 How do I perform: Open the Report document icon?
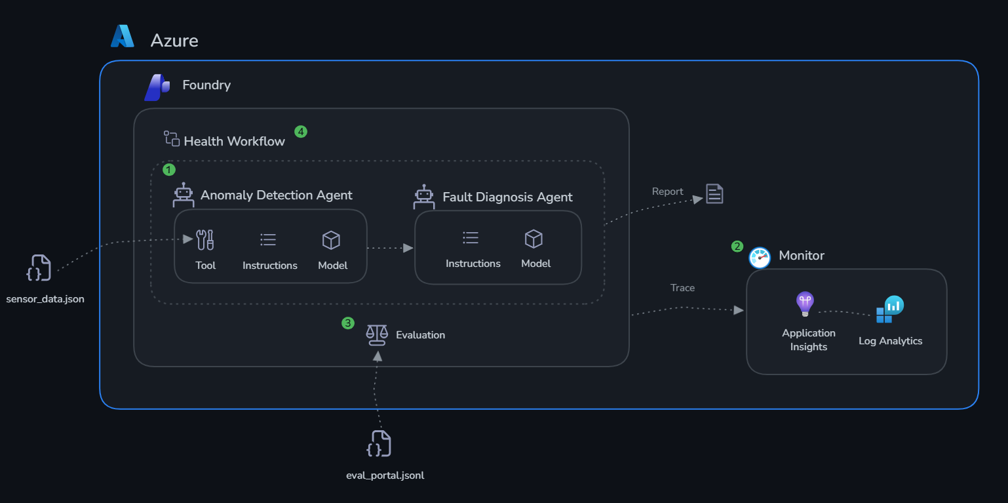tap(714, 194)
